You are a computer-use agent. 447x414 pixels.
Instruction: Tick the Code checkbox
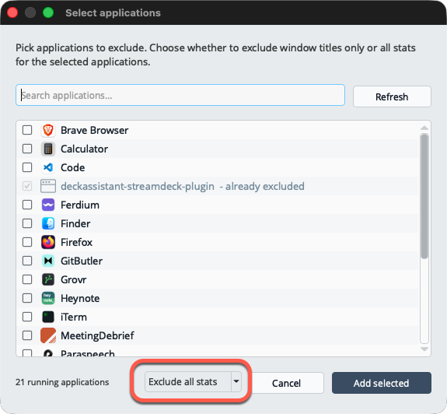pos(27,167)
